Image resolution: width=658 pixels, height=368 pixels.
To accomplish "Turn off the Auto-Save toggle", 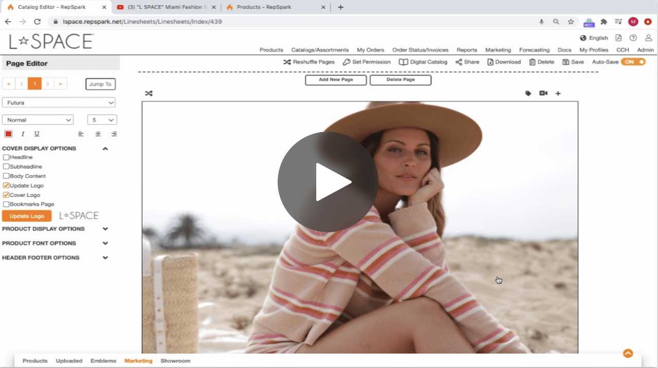I will [x=633, y=62].
